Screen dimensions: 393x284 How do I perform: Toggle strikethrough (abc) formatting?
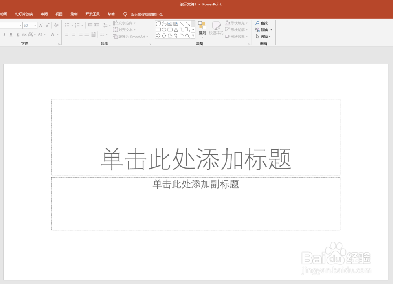[x=24, y=34]
